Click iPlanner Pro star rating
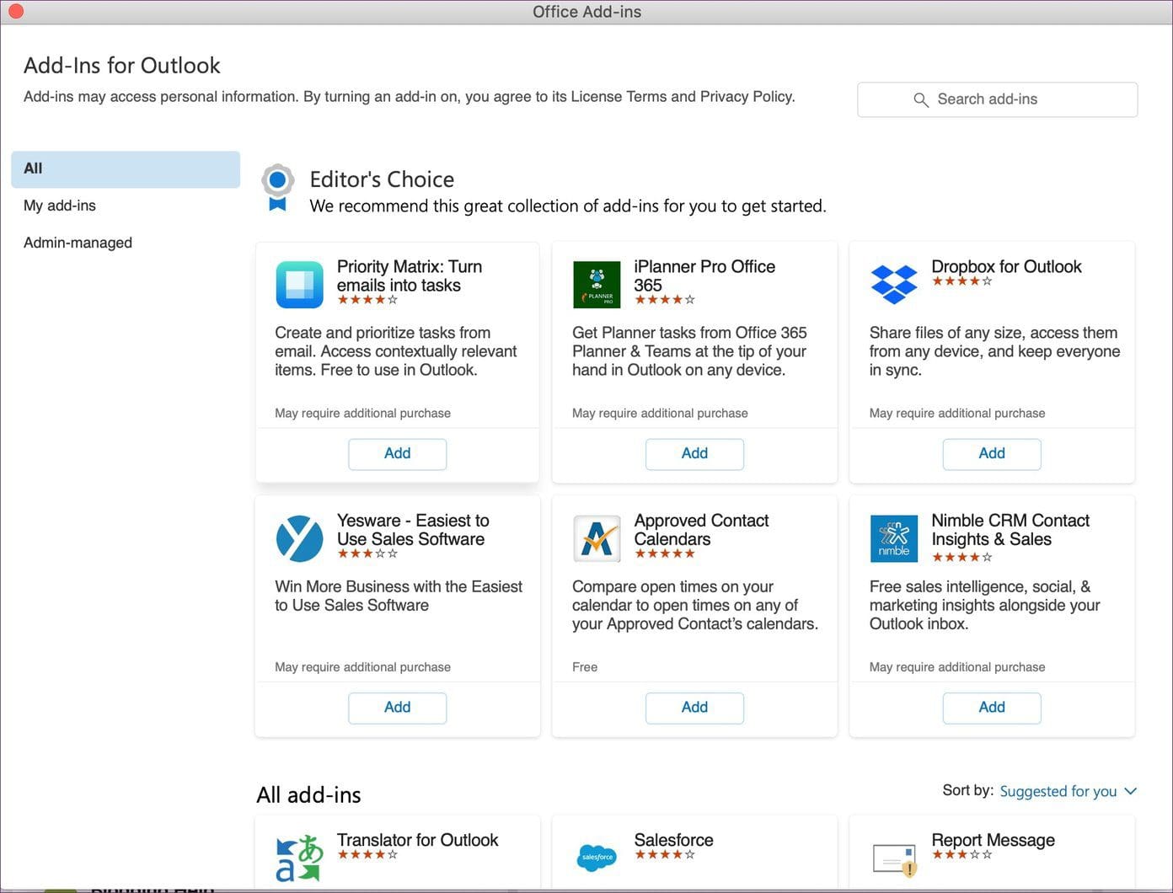The width and height of the screenshot is (1173, 893). point(665,299)
